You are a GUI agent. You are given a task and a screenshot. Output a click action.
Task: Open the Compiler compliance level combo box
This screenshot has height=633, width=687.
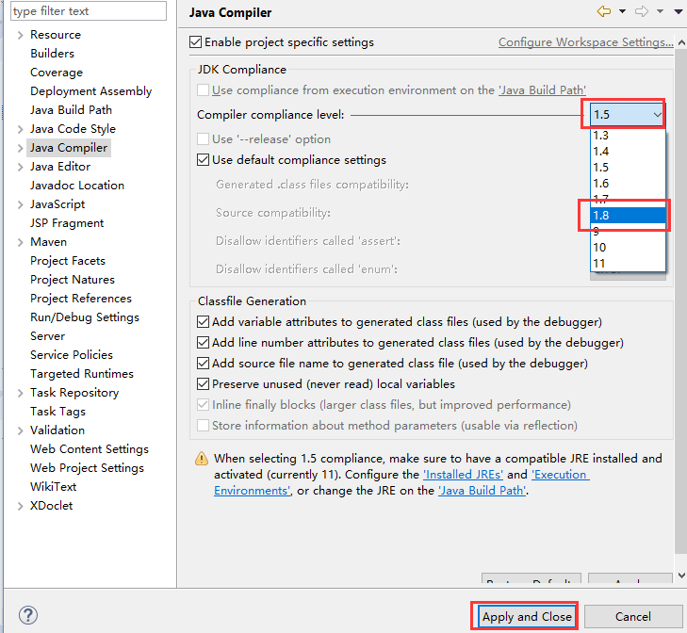pos(627,114)
